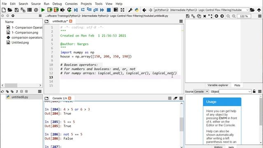
Task: Switch to the Plots tab
Action: pyautogui.click(x=237, y=85)
